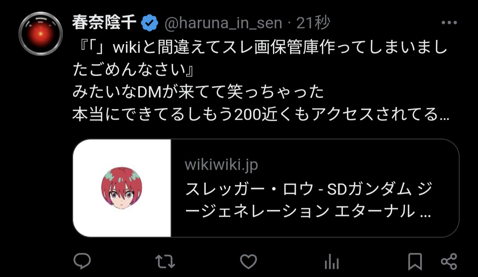Open the profile of 春奈陰千
This screenshot has height=277, width=478.
coord(105,23)
